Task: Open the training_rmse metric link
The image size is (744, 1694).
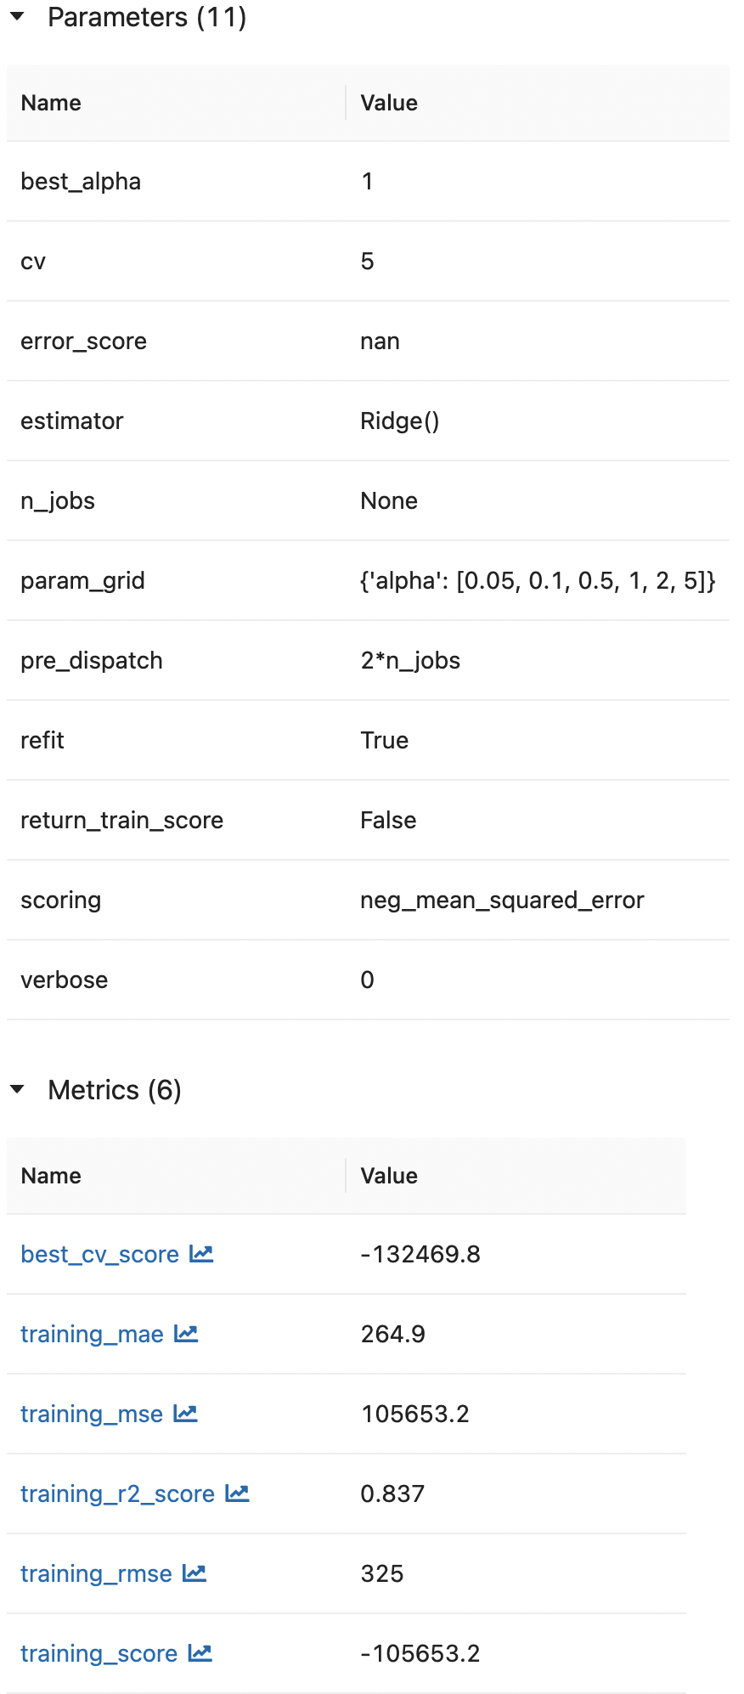Action: point(96,1573)
